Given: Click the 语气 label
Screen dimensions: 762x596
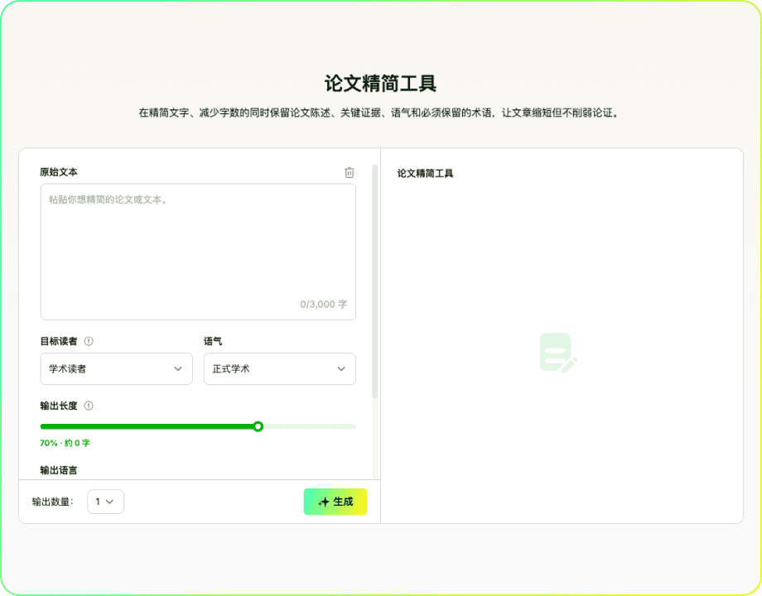Looking at the screenshot, I should point(212,341).
